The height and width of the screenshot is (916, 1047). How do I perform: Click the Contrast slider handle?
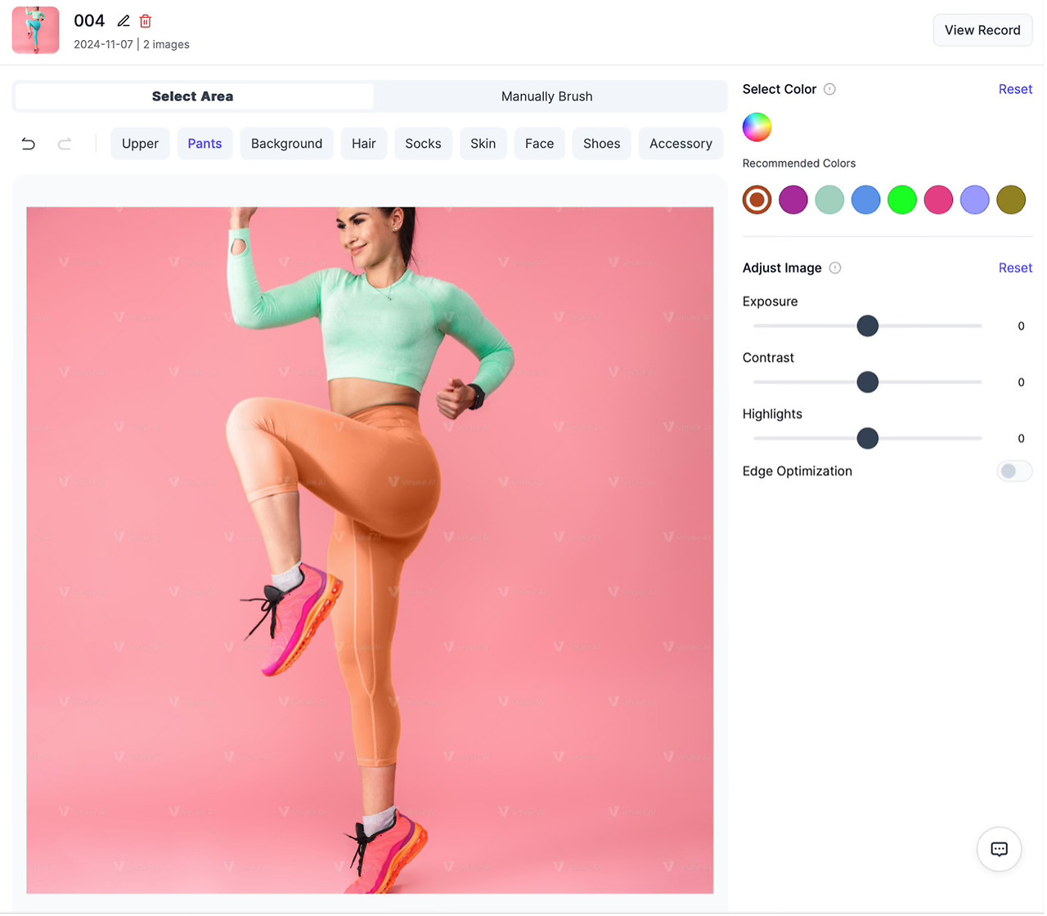[x=867, y=382]
